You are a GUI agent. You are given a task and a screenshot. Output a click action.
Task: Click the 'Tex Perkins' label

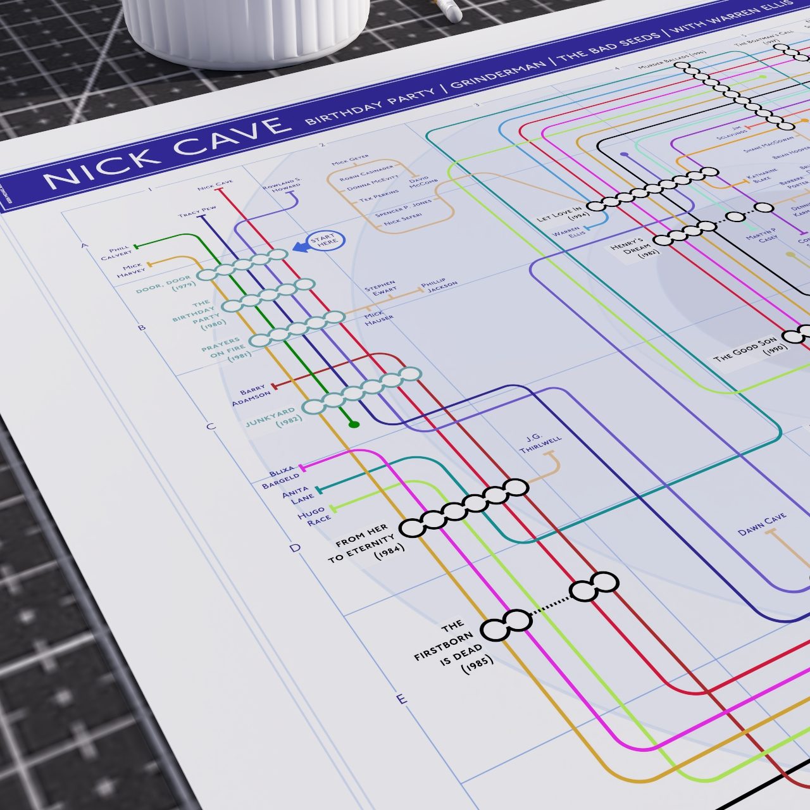(379, 197)
